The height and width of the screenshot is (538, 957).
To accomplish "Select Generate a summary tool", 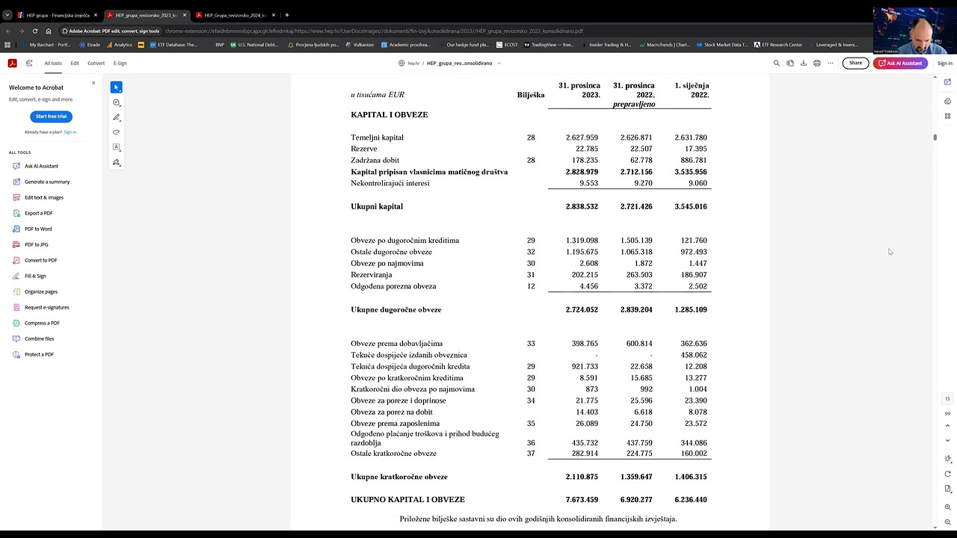I will [47, 182].
